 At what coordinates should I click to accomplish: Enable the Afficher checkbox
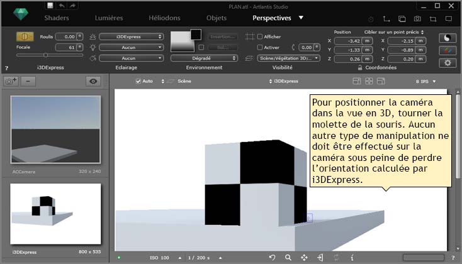click(260, 36)
